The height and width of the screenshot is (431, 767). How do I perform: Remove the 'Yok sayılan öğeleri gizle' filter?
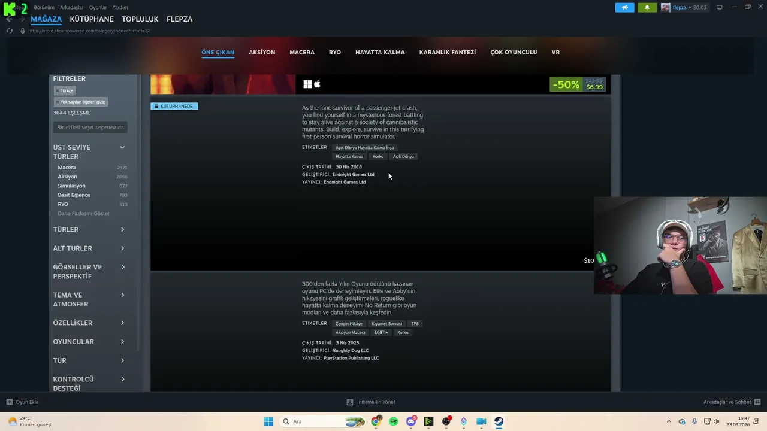click(58, 102)
